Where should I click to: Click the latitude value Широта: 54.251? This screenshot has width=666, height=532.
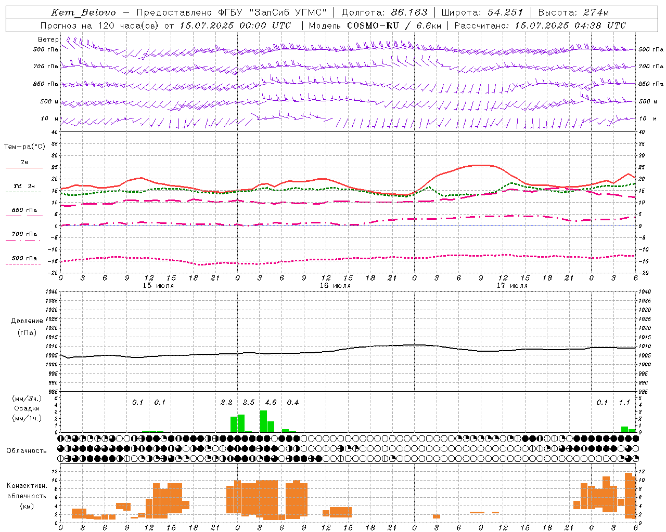(482, 12)
